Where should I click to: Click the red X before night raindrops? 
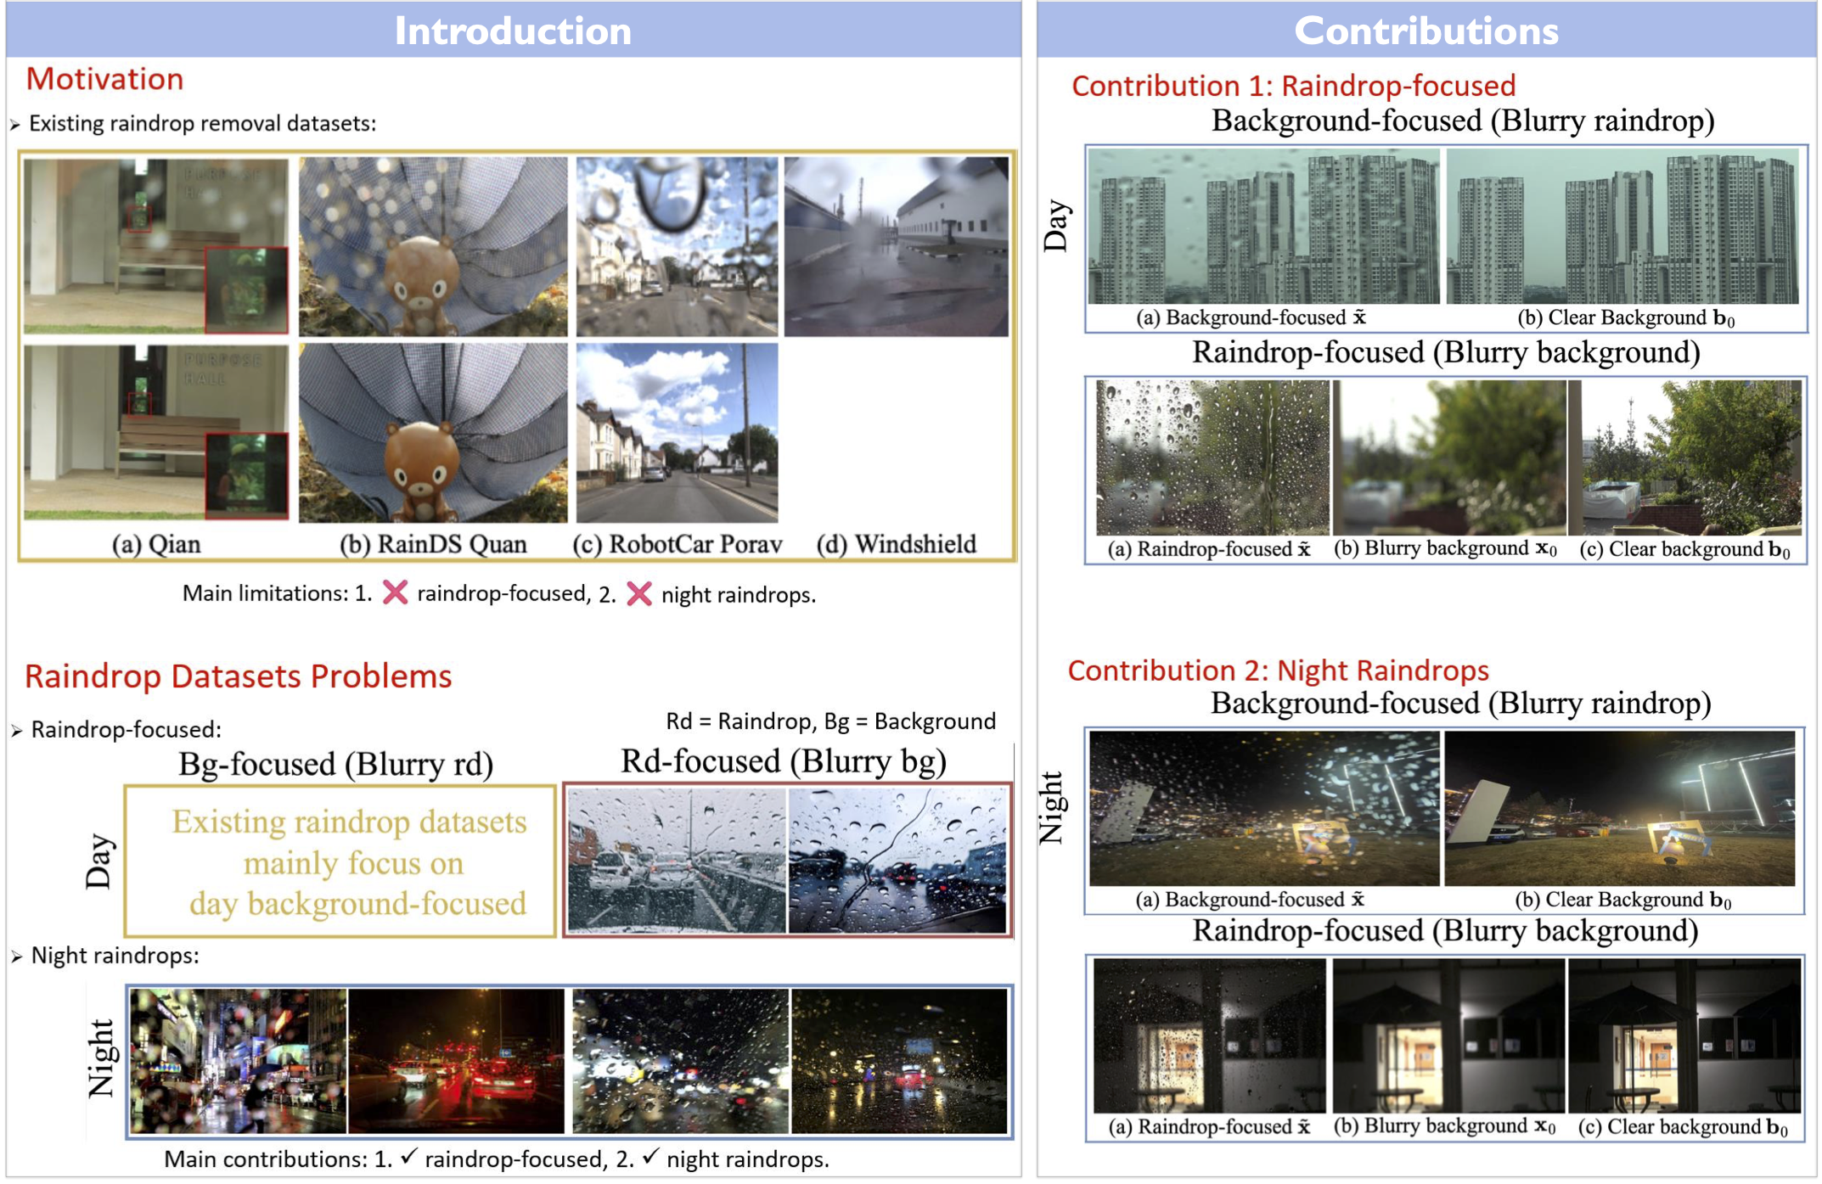(638, 593)
